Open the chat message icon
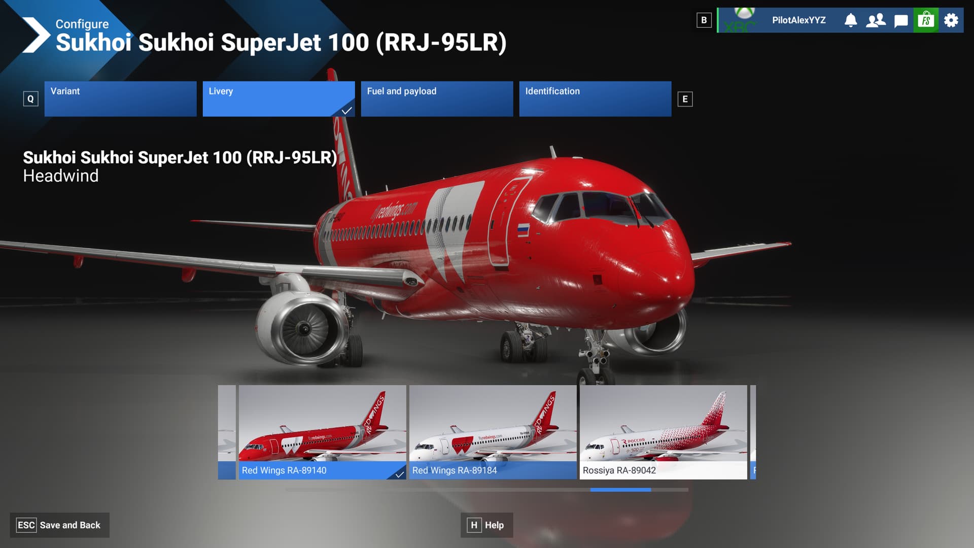The height and width of the screenshot is (548, 974). [x=901, y=21]
